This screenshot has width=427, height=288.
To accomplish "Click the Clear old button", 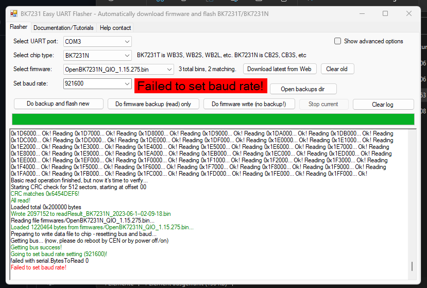I will point(337,69).
